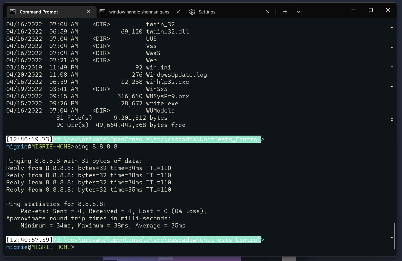The height and width of the screenshot is (261, 402).
Task: Click the 'Packets: Sent = 4' line
Action: 114,211
